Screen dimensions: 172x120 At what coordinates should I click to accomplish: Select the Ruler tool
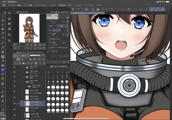click(x=3, y=97)
